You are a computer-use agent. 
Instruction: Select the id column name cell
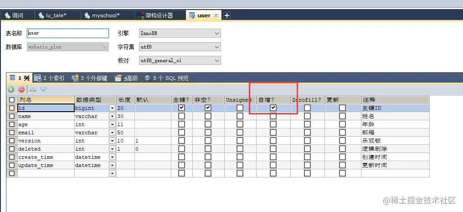(46, 108)
